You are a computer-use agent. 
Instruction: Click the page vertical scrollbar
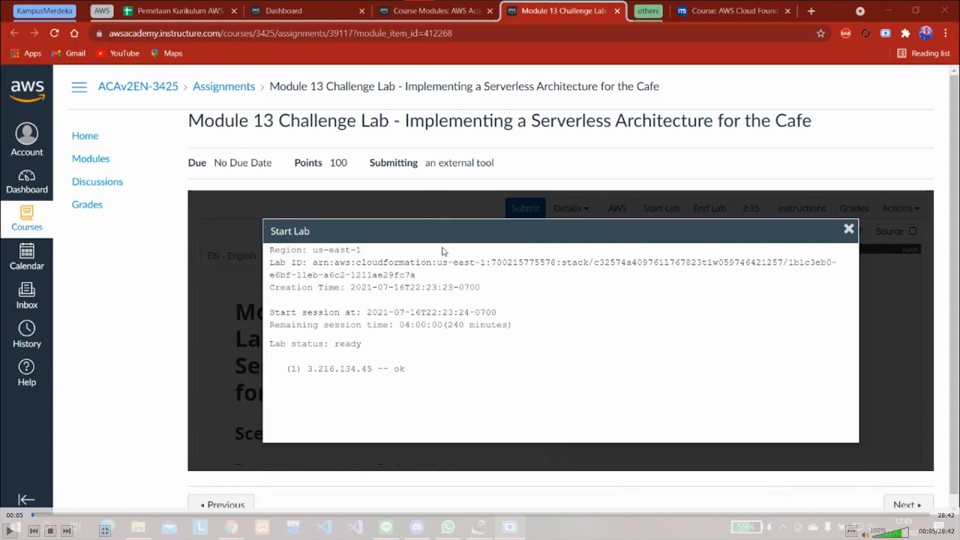(x=954, y=285)
